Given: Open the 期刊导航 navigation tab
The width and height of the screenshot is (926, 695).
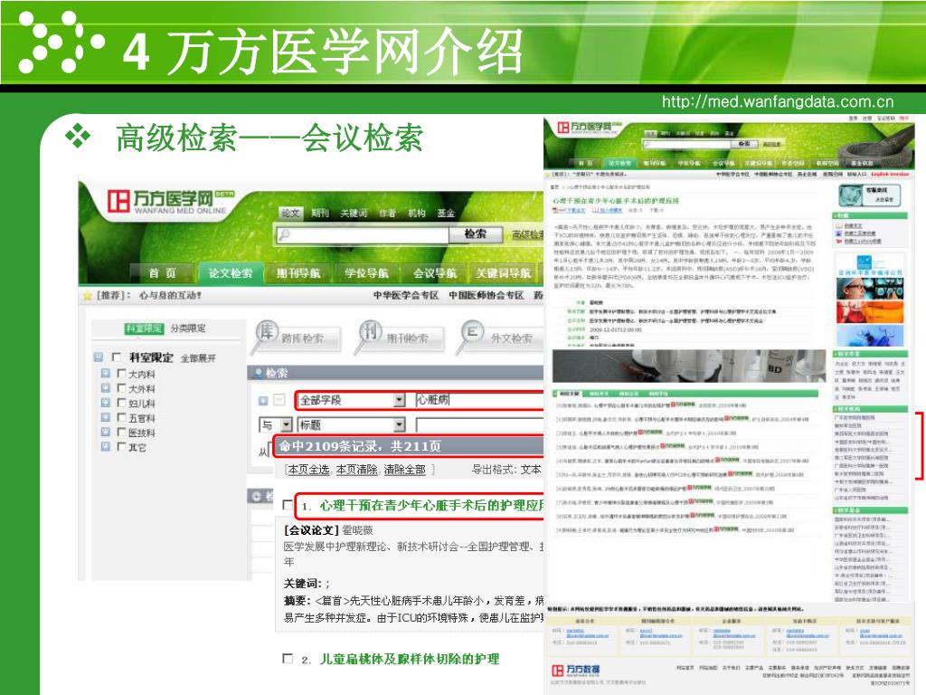Looking at the screenshot, I should click(x=298, y=273).
